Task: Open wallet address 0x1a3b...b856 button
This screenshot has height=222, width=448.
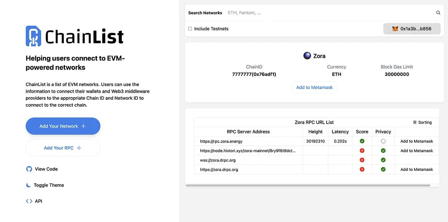Action: pyautogui.click(x=412, y=29)
